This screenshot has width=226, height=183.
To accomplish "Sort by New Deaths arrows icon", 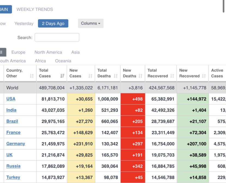I will click(x=141, y=76).
